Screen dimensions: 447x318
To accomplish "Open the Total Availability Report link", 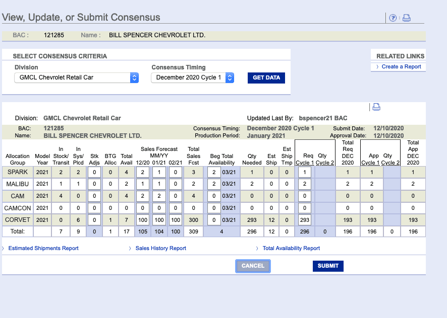I will point(291,249).
